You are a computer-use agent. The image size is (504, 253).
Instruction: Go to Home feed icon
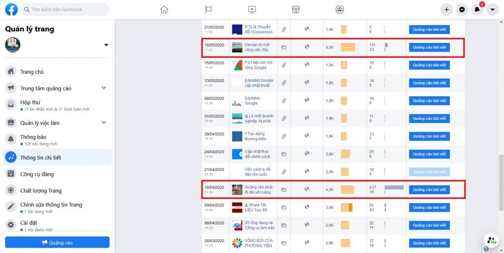164,10
